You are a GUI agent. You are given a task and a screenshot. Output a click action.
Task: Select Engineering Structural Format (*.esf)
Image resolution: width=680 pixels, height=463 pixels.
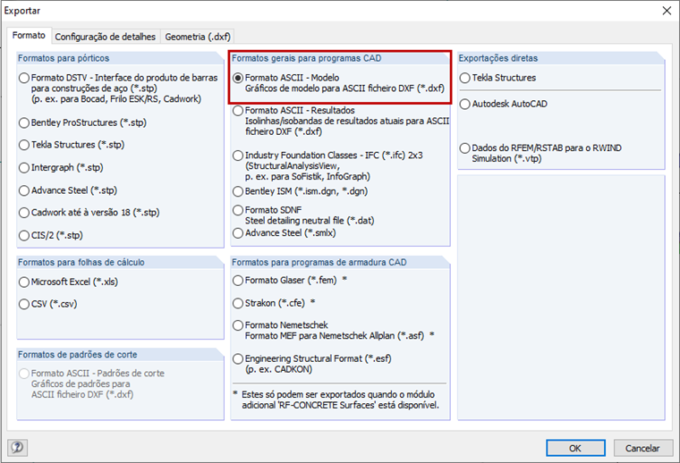coord(238,358)
